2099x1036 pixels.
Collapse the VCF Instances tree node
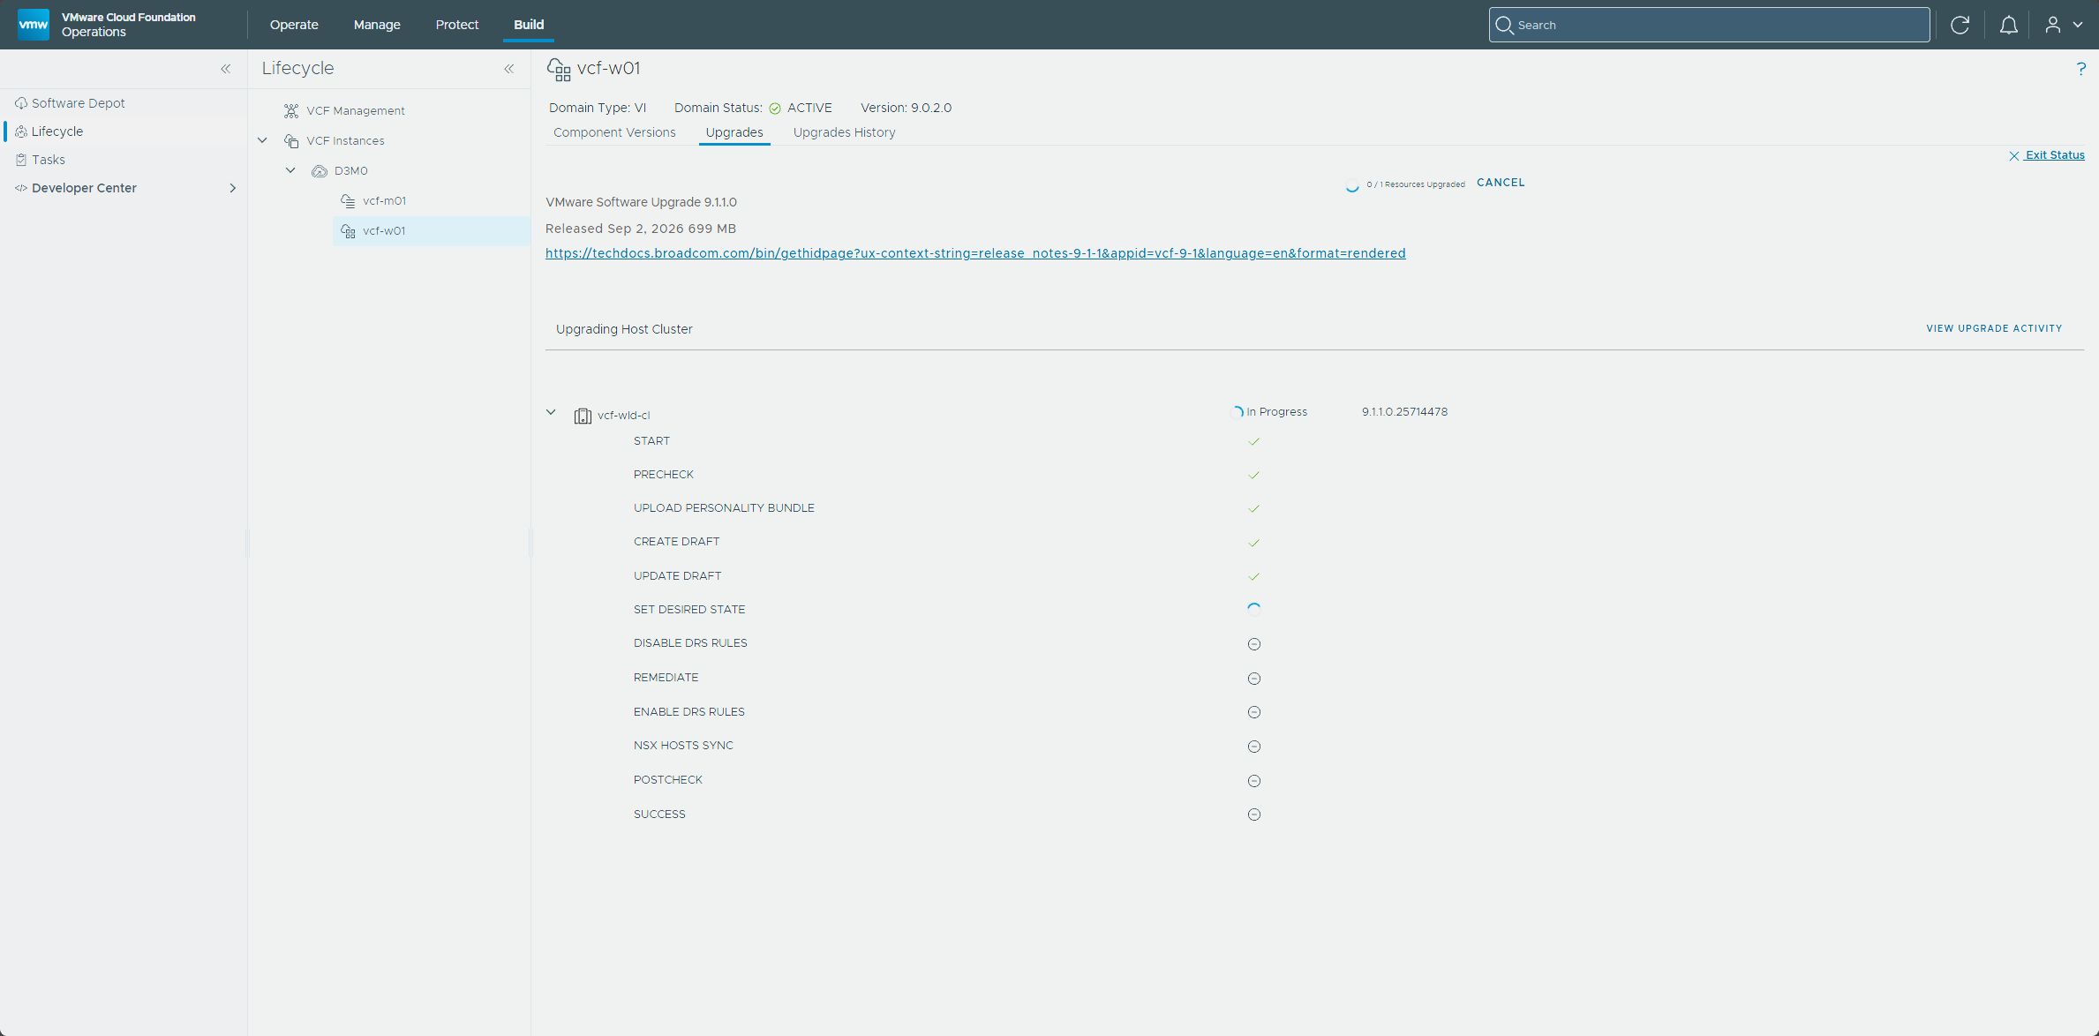(x=262, y=140)
